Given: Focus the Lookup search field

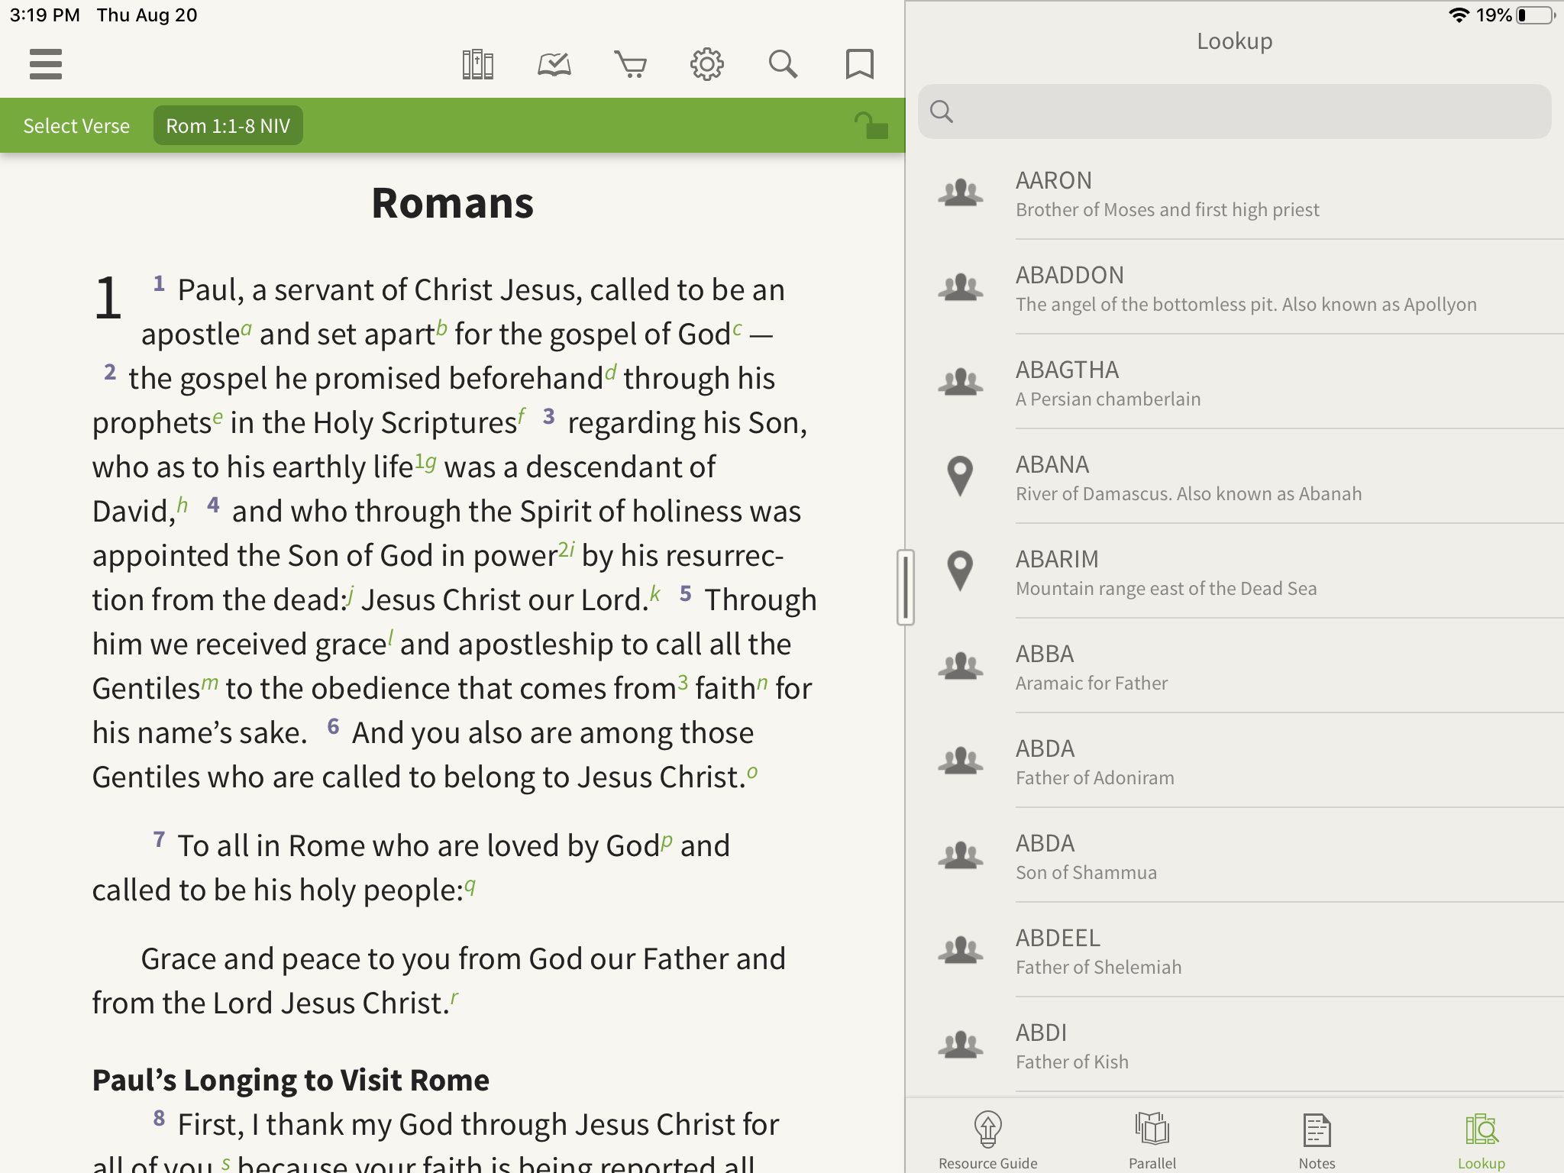Looking at the screenshot, I should click(1235, 111).
